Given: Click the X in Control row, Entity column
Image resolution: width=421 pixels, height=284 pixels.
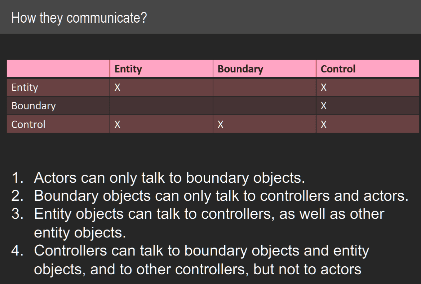Looking at the screenshot, I should coord(118,125).
